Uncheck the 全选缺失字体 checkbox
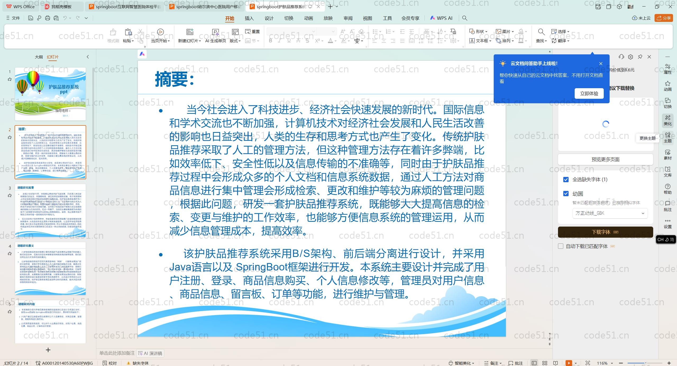677x366 pixels. (566, 180)
